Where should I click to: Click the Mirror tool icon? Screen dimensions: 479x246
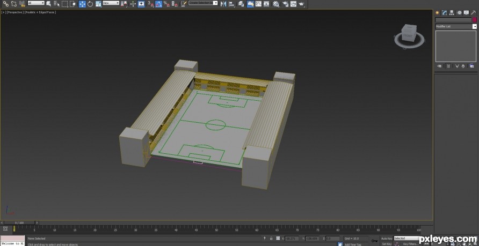(x=223, y=4)
